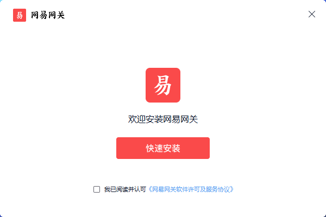Click the 欢迎安装网易网关 welcome heading
326x217 pixels.
point(163,119)
